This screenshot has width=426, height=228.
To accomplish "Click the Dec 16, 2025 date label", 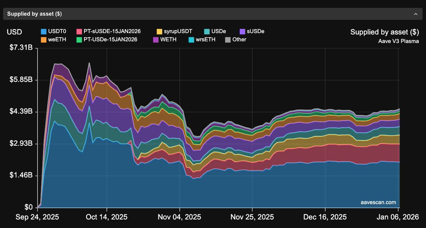I will (325, 216).
